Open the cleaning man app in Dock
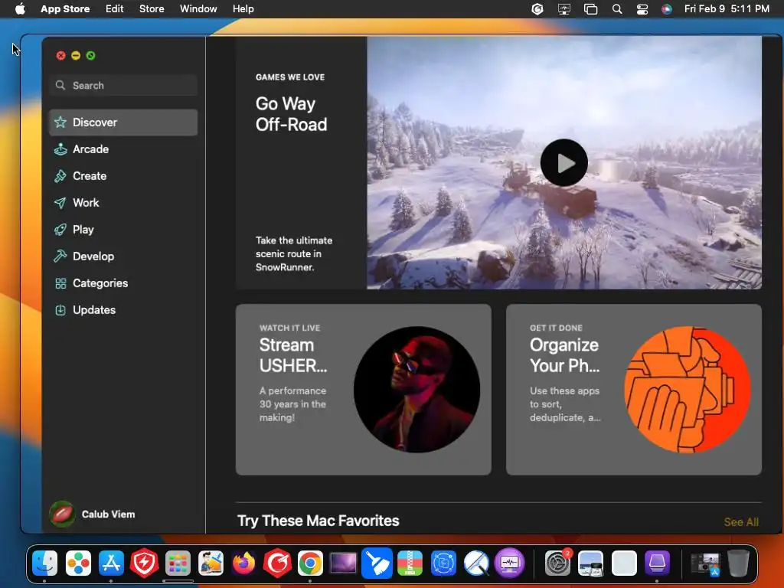The width and height of the screenshot is (784, 588). (211, 563)
